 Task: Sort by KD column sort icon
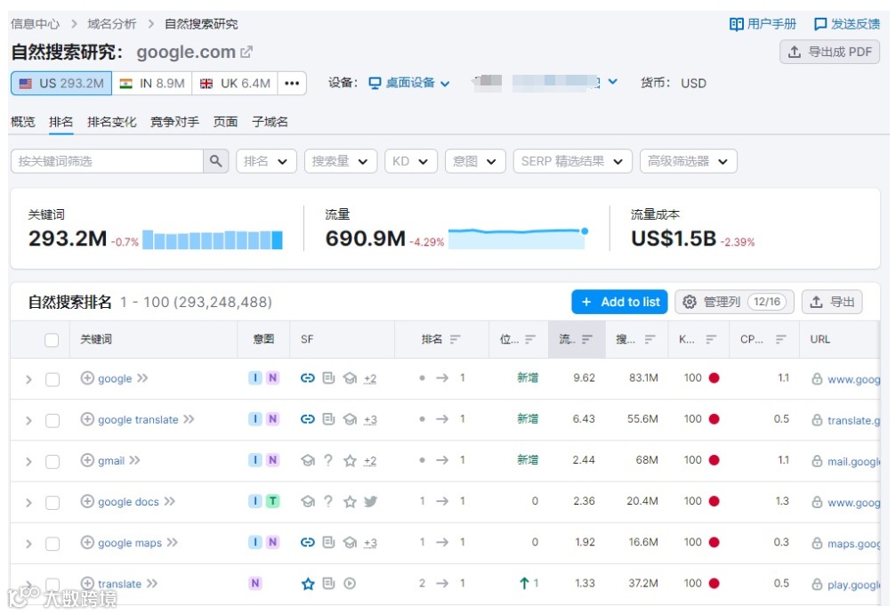[x=711, y=339]
